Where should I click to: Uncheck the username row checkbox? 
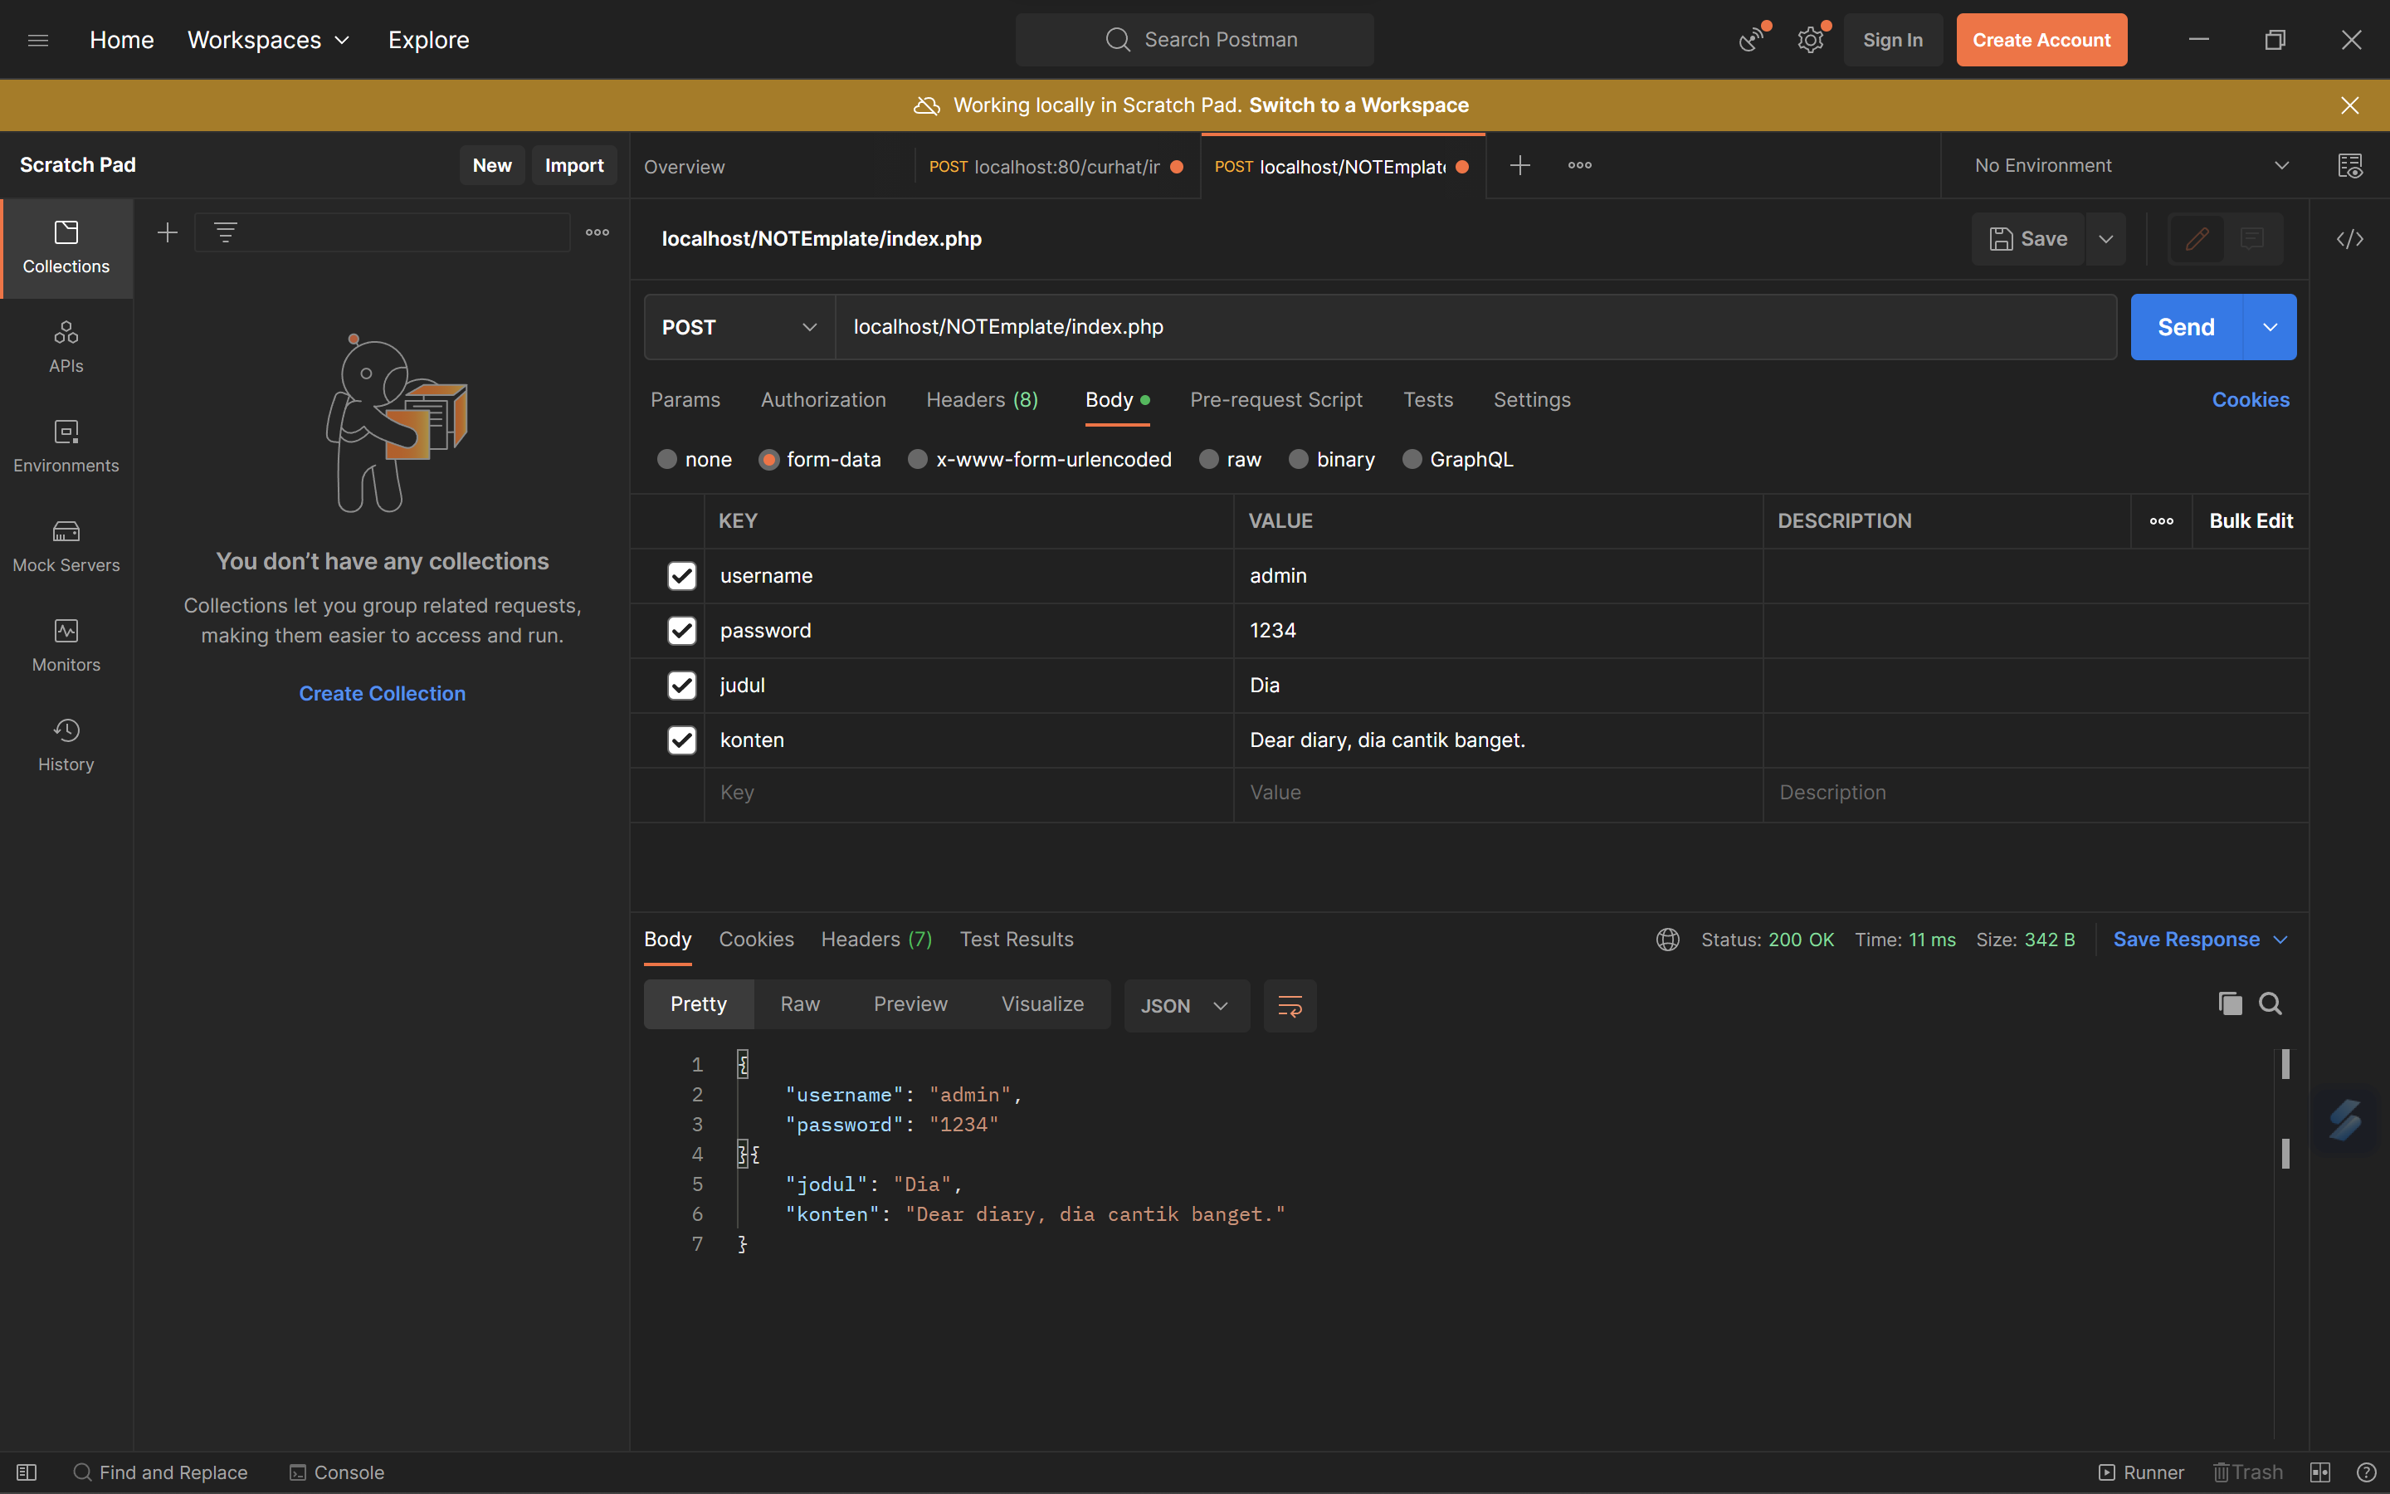tap(681, 576)
